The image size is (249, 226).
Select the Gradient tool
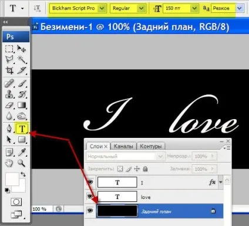[22, 105]
